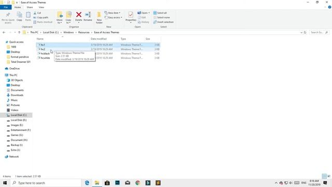Screen dimensions: 332x187
Task: Click History in the Open group
Action: coord(144,22)
